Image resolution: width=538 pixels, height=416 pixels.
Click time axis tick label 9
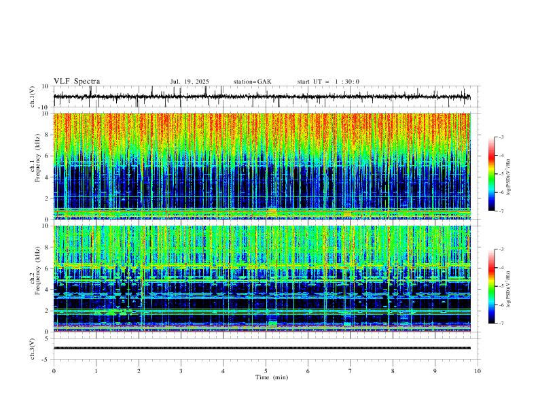click(x=435, y=371)
